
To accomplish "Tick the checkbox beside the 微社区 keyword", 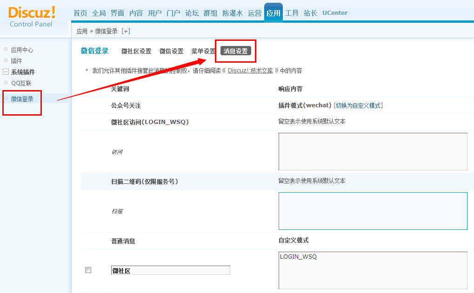I will click(88, 270).
